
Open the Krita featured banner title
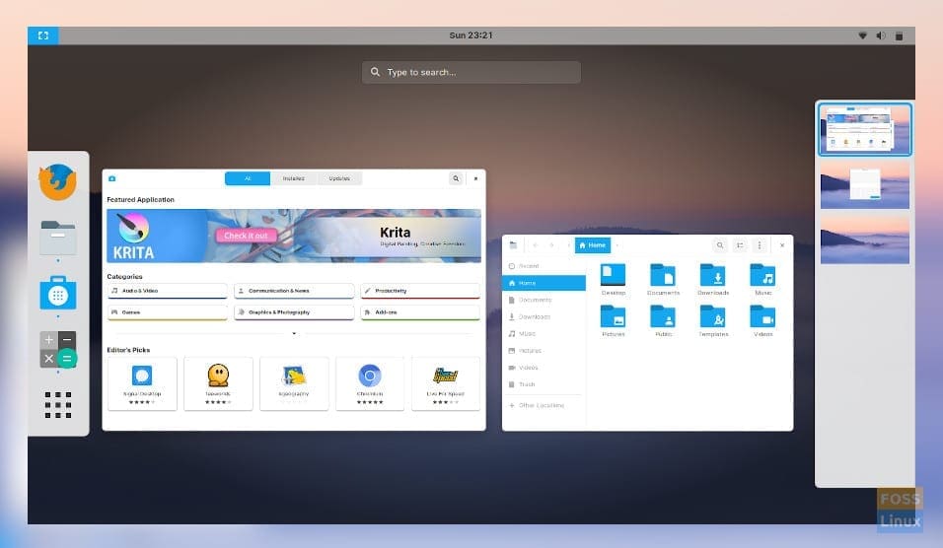(396, 233)
